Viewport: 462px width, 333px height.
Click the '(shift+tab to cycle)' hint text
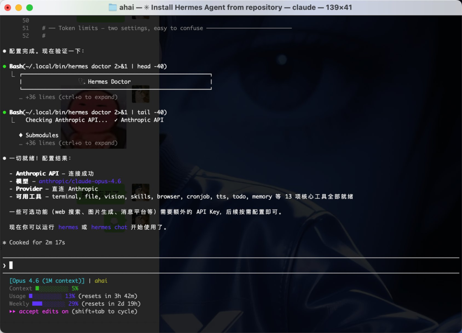point(105,312)
